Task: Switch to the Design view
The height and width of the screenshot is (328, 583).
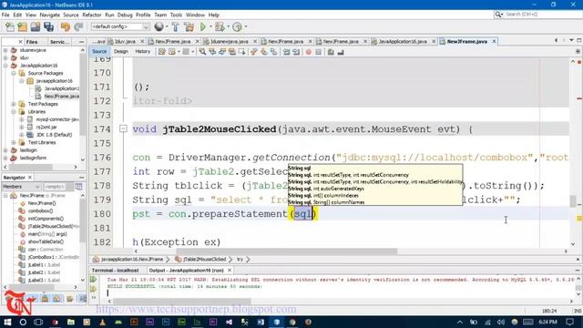Action: [x=121, y=52]
